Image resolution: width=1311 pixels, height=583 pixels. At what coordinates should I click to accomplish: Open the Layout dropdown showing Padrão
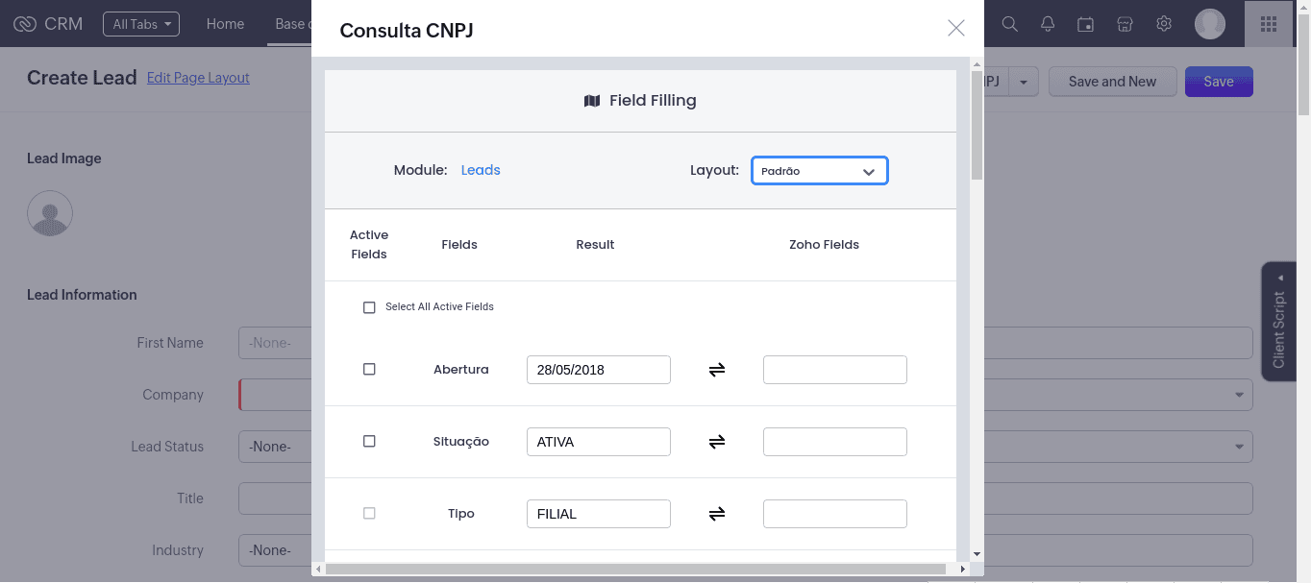[819, 171]
